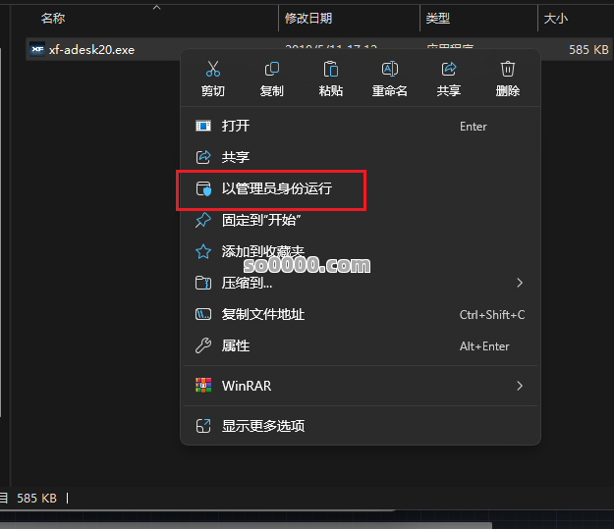The height and width of the screenshot is (529, 614).
Task: Sort by 修改日期 column header
Action: [308, 19]
